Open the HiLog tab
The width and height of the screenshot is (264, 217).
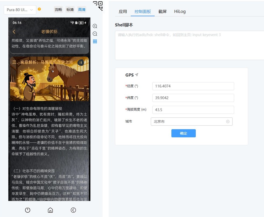click(x=180, y=11)
